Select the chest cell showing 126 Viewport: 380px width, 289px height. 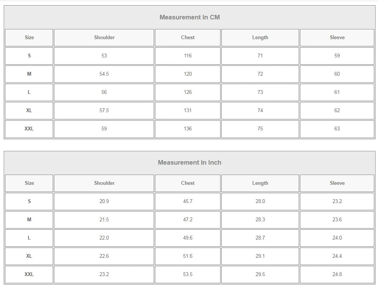[188, 92]
